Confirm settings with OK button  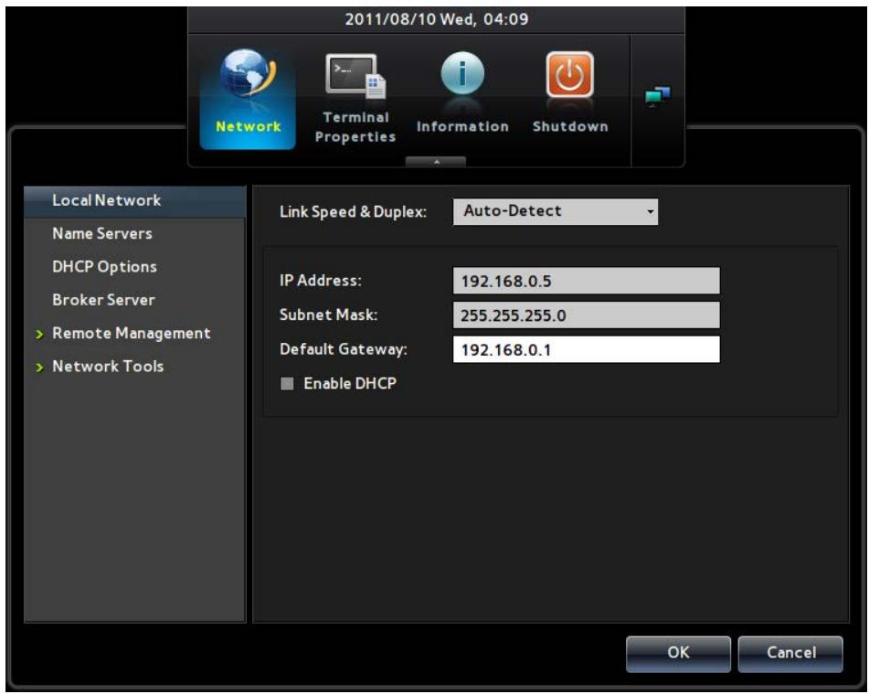point(678,654)
